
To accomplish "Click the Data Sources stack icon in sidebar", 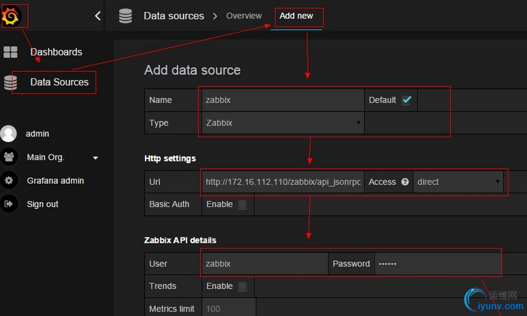I will point(10,82).
